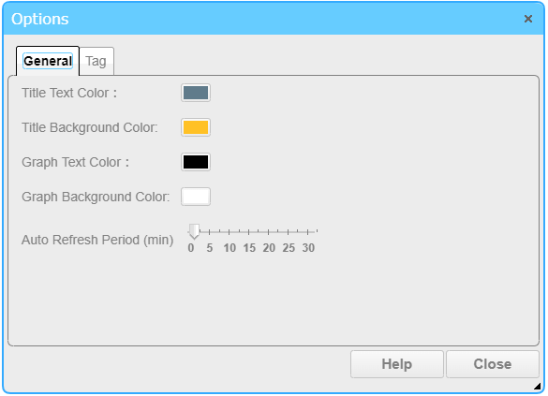Click the resize grip in the dialog corner
548x396 pixels.
[x=538, y=386]
